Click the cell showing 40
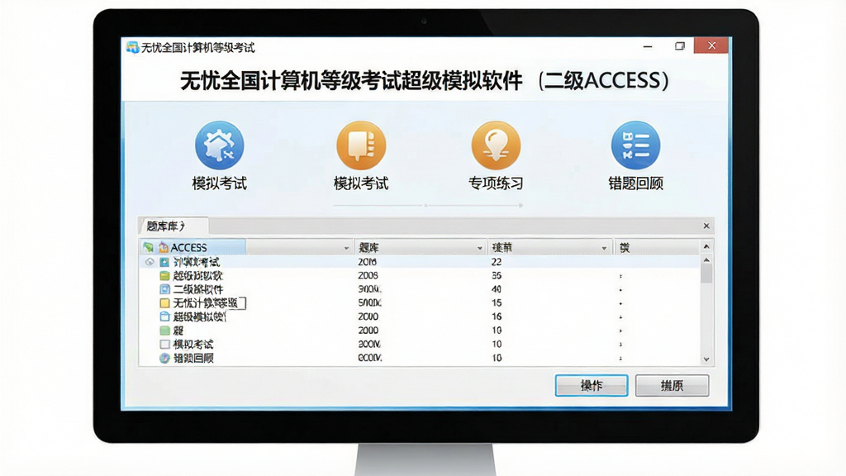846x476 pixels. [x=497, y=289]
